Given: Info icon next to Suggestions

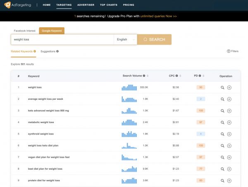Looking at the screenshot, I should 57,51.
